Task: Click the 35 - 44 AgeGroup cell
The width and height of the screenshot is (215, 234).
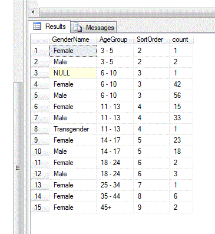Action: click(x=115, y=196)
